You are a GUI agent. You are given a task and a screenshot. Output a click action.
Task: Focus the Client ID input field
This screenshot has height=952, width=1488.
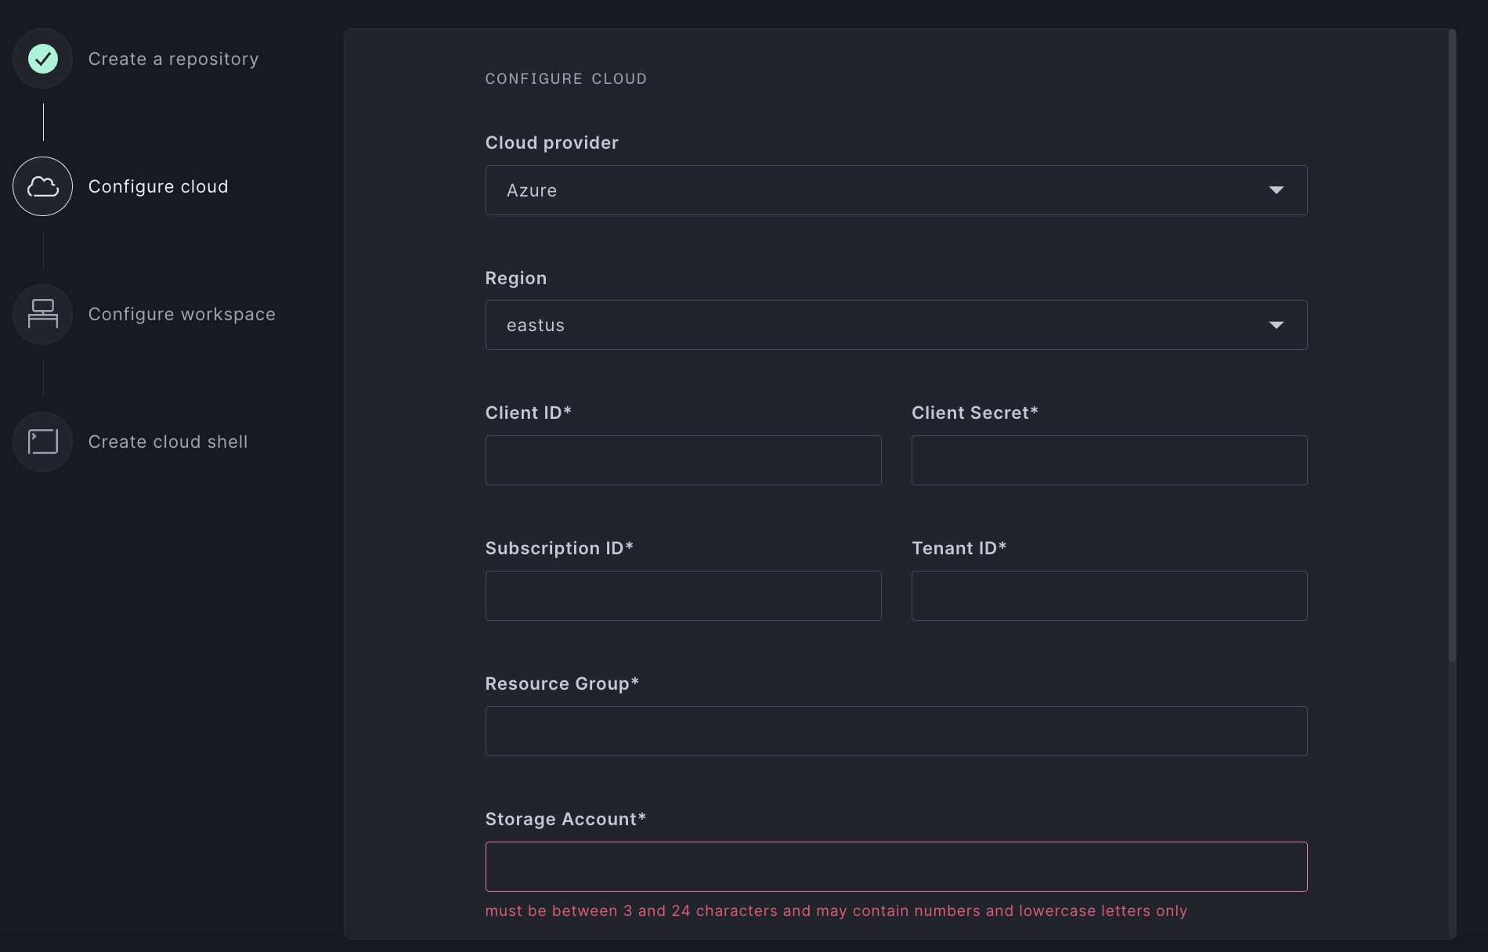point(683,460)
